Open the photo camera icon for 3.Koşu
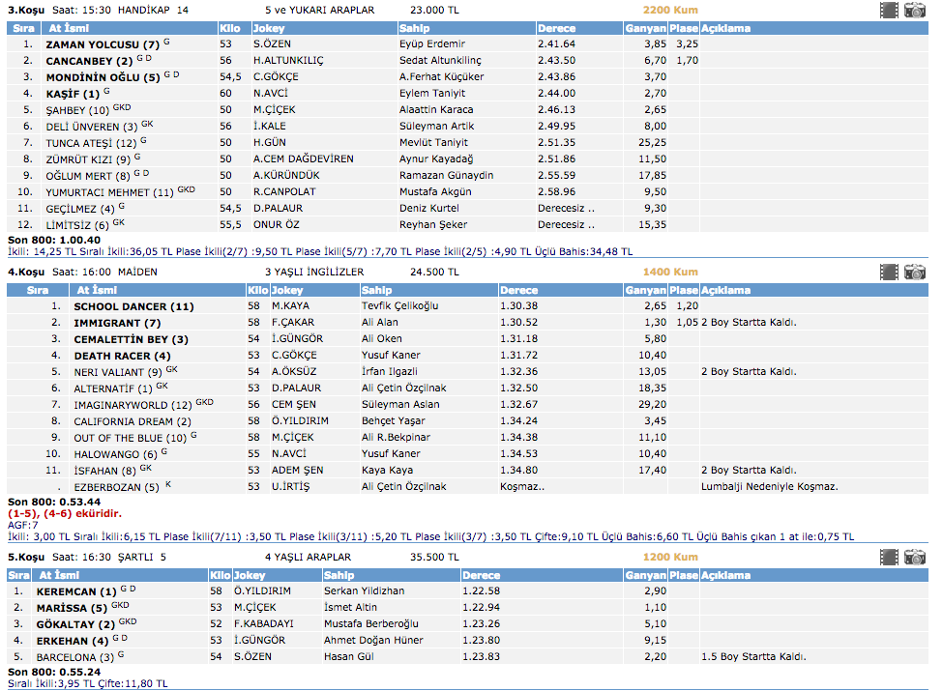The width and height of the screenshot is (943, 691). pyautogui.click(x=914, y=11)
